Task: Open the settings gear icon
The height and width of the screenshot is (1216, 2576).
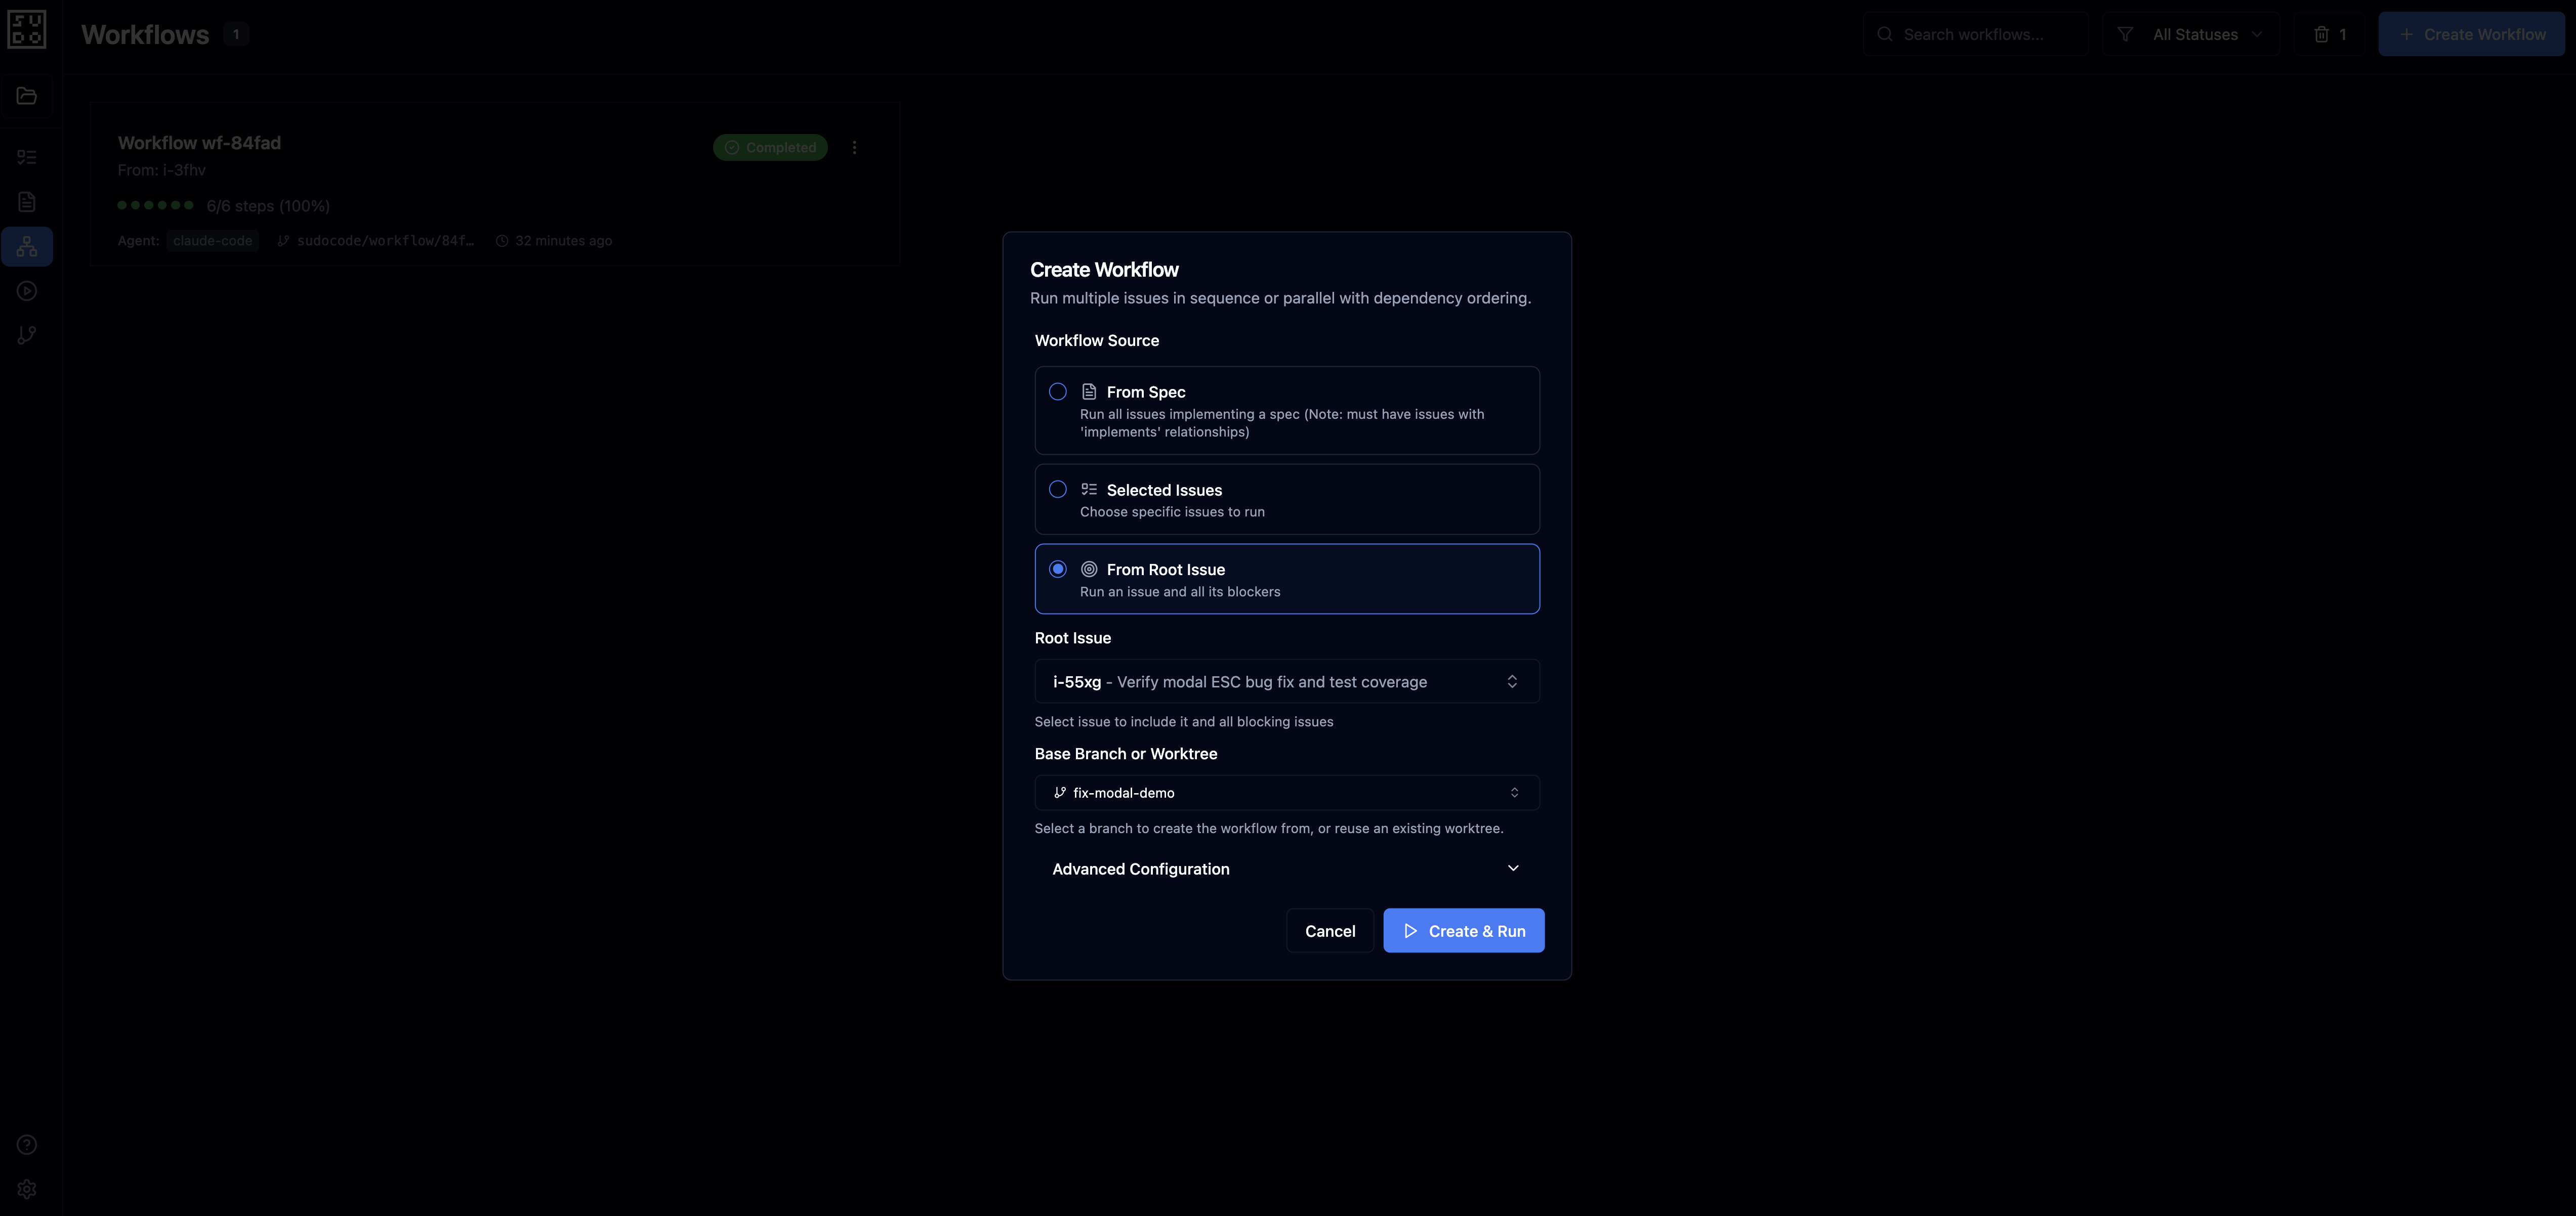Action: 27,1188
